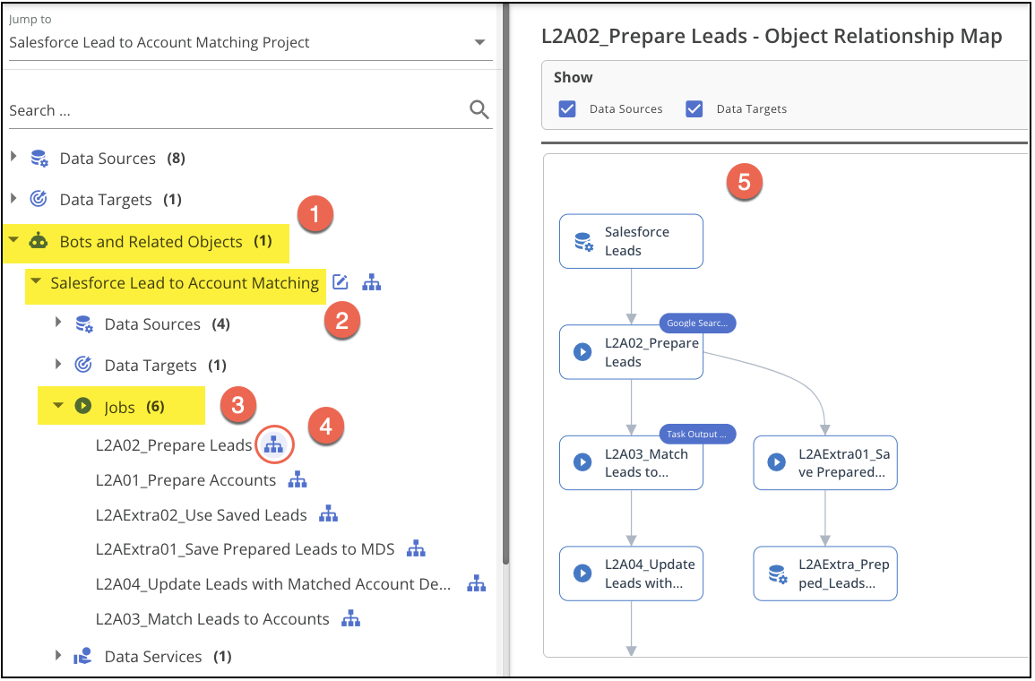Collapse the Jobs (6) node
Viewport: 1035px width, 681px height.
point(59,405)
